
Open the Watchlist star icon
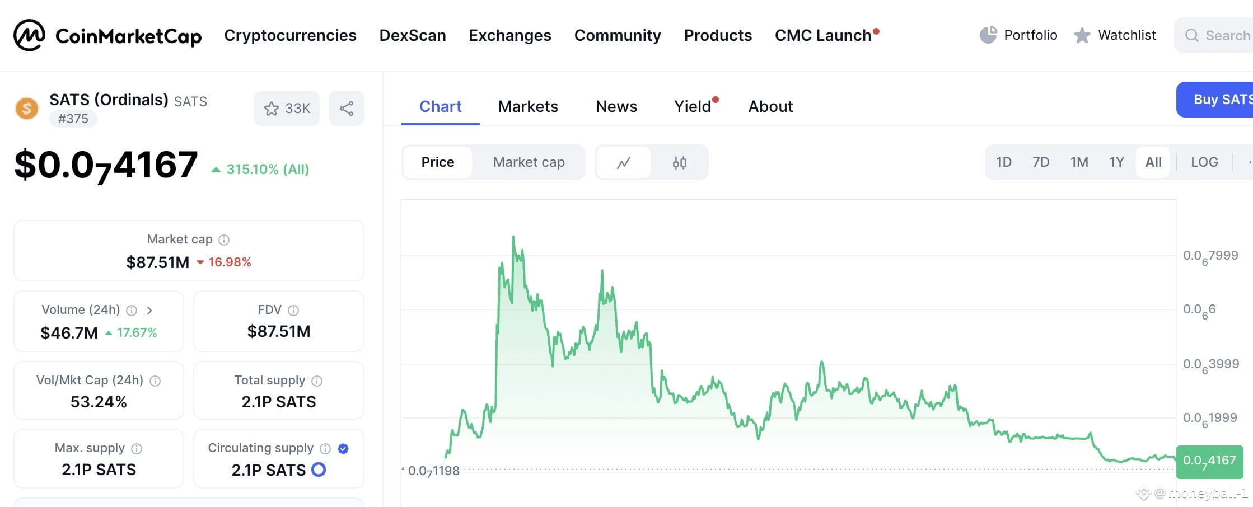pyautogui.click(x=1082, y=35)
